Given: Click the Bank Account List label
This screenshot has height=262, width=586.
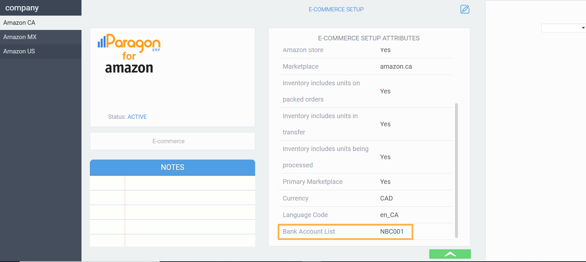Looking at the screenshot, I should 309,231.
